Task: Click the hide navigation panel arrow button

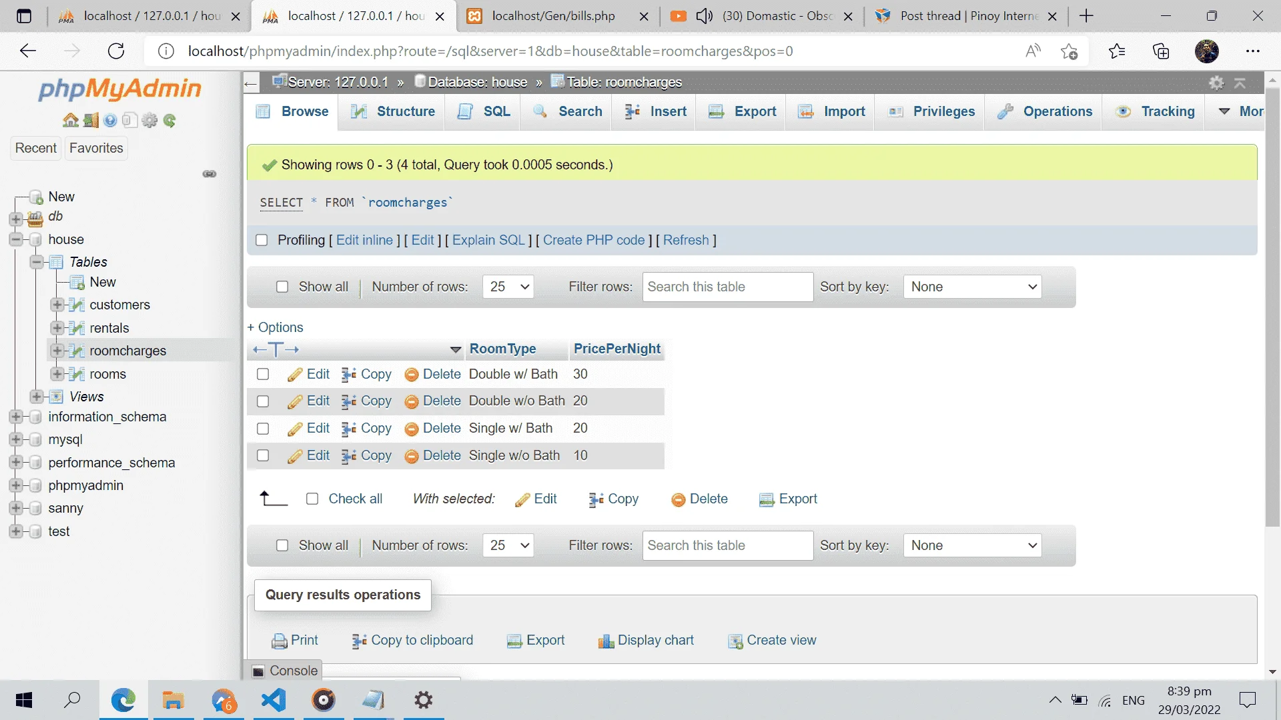Action: click(251, 83)
